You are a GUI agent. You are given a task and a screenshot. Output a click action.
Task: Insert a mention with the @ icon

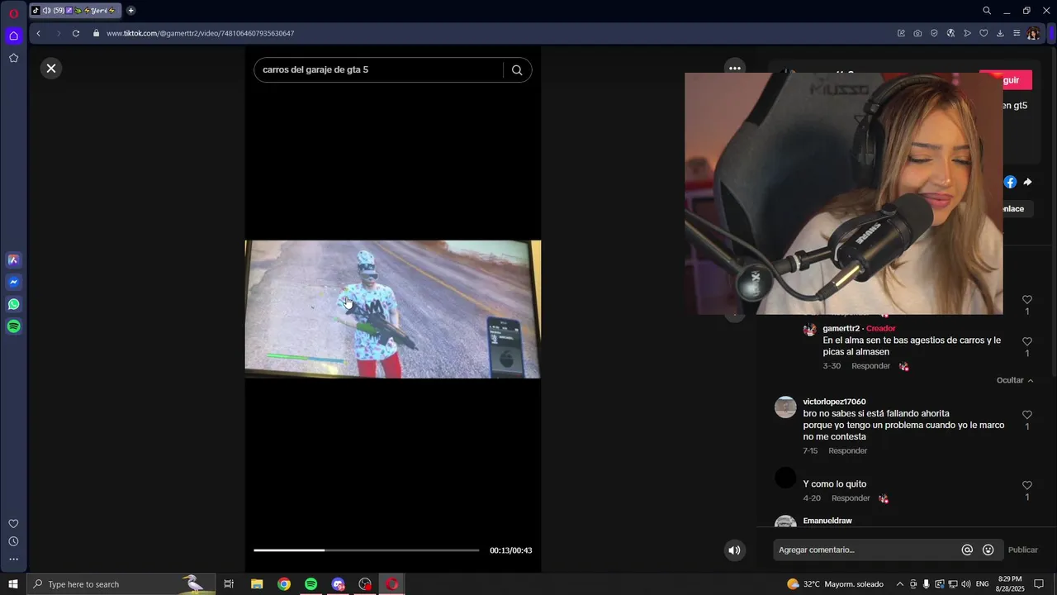pyautogui.click(x=967, y=550)
